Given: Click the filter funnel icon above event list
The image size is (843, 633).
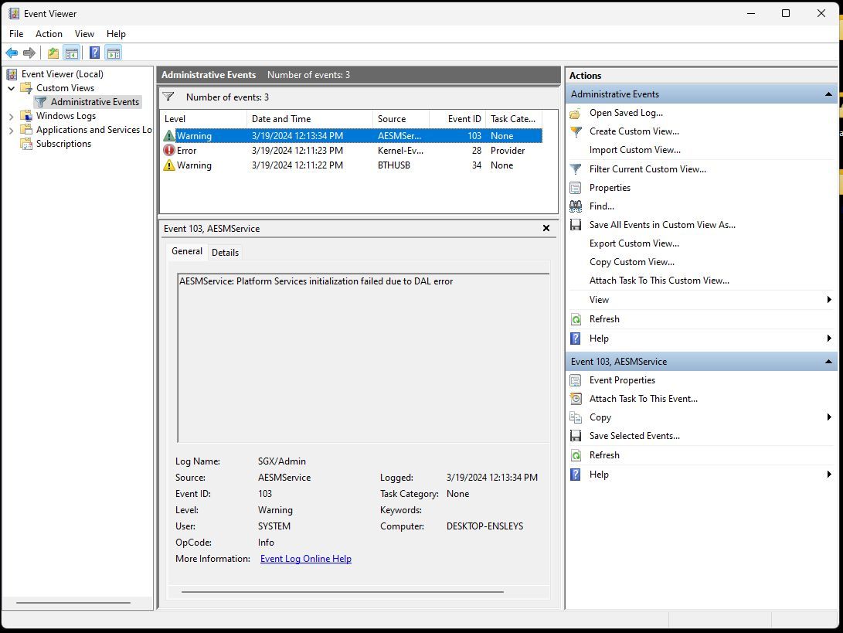Looking at the screenshot, I should point(168,97).
